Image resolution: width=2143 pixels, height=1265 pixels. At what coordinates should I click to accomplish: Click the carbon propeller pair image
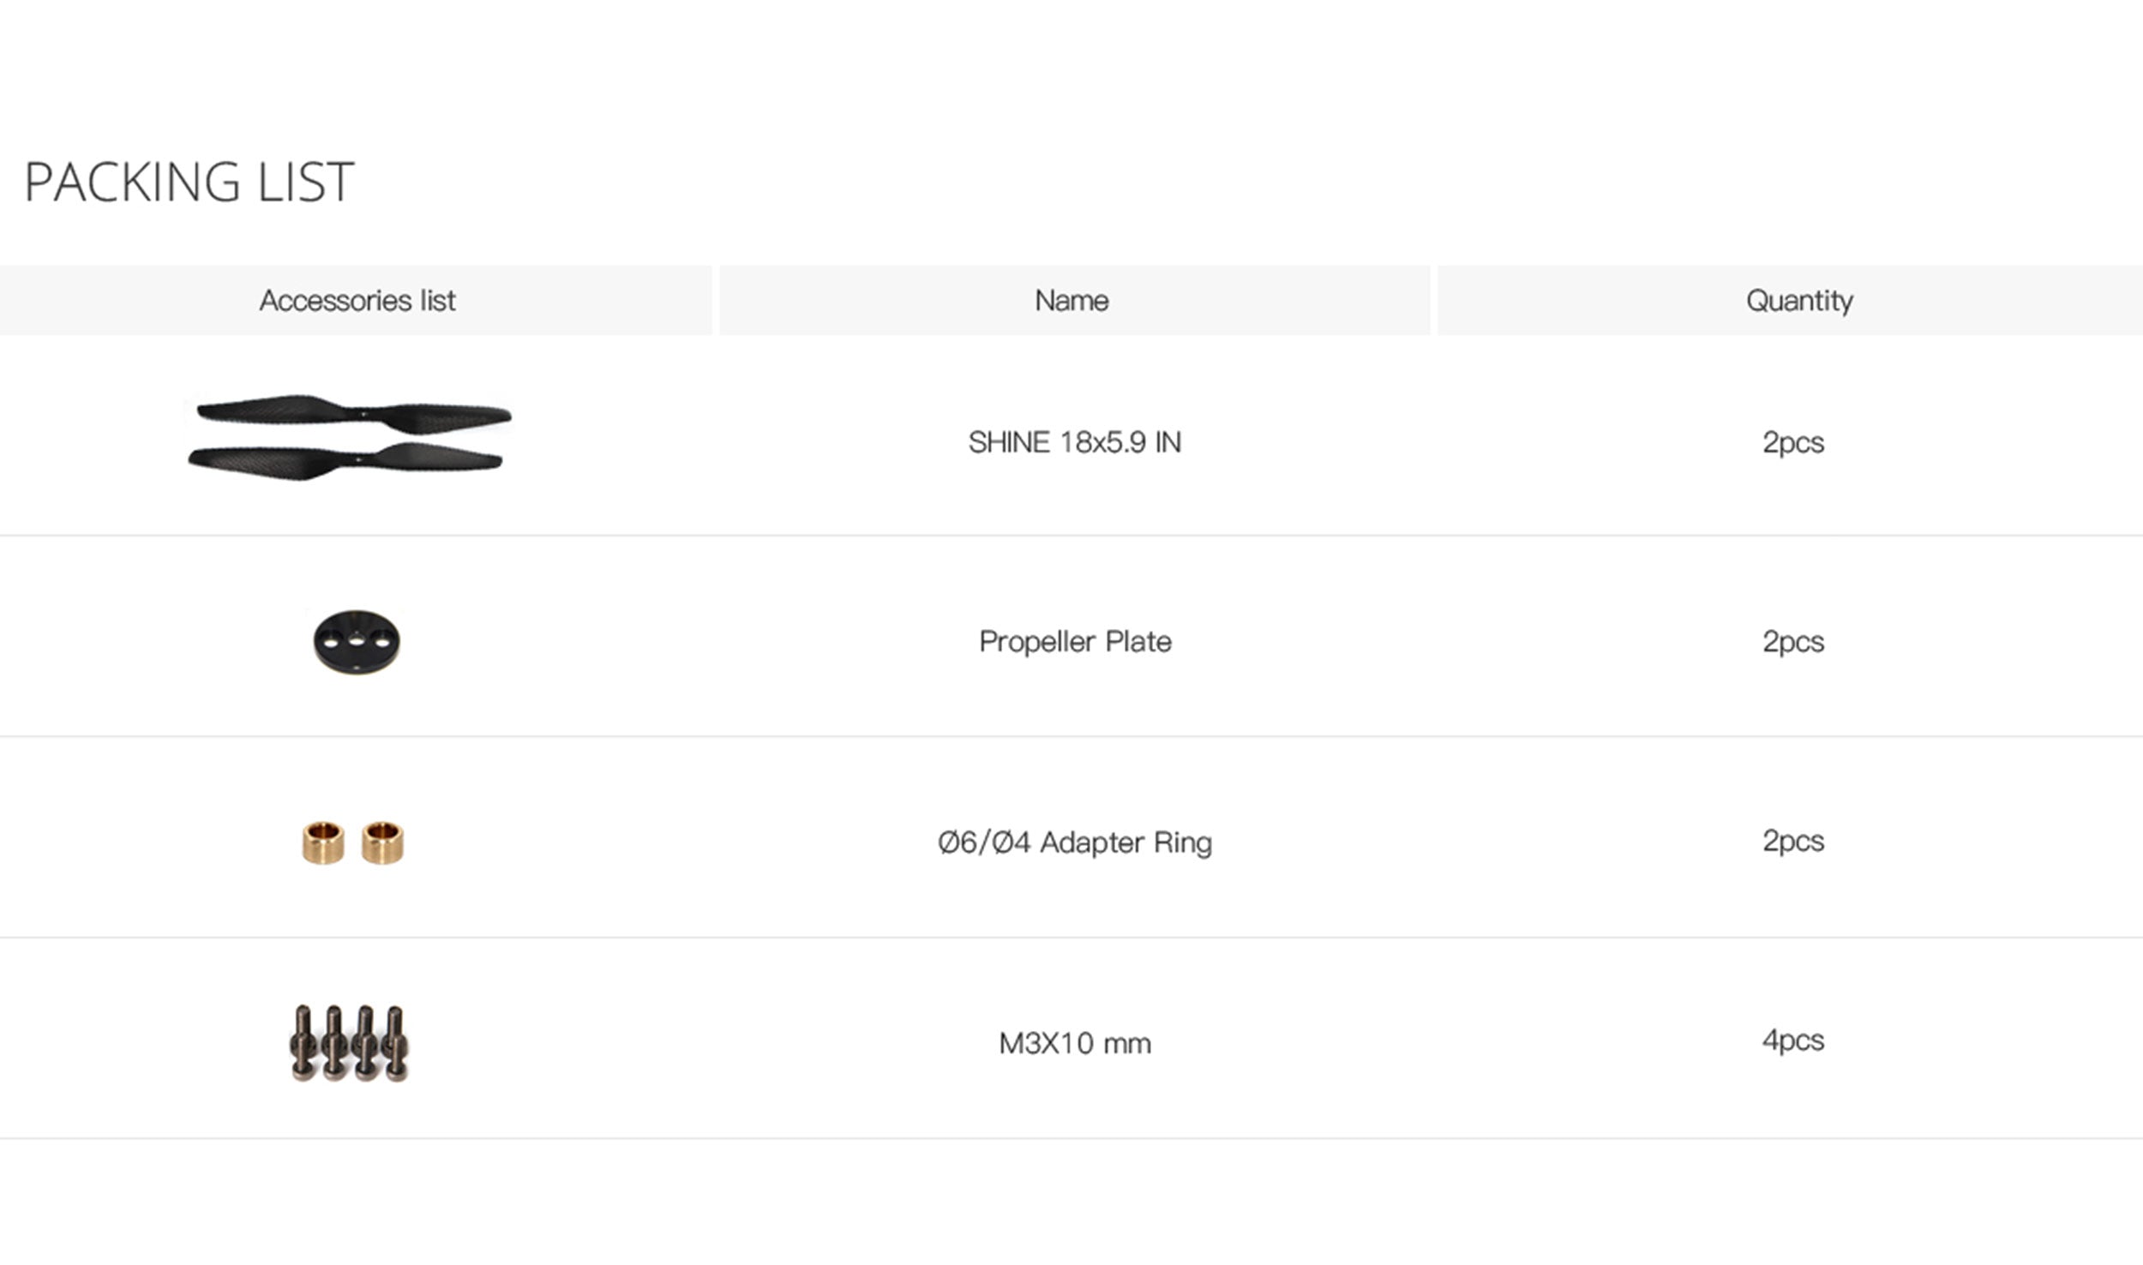(349, 437)
